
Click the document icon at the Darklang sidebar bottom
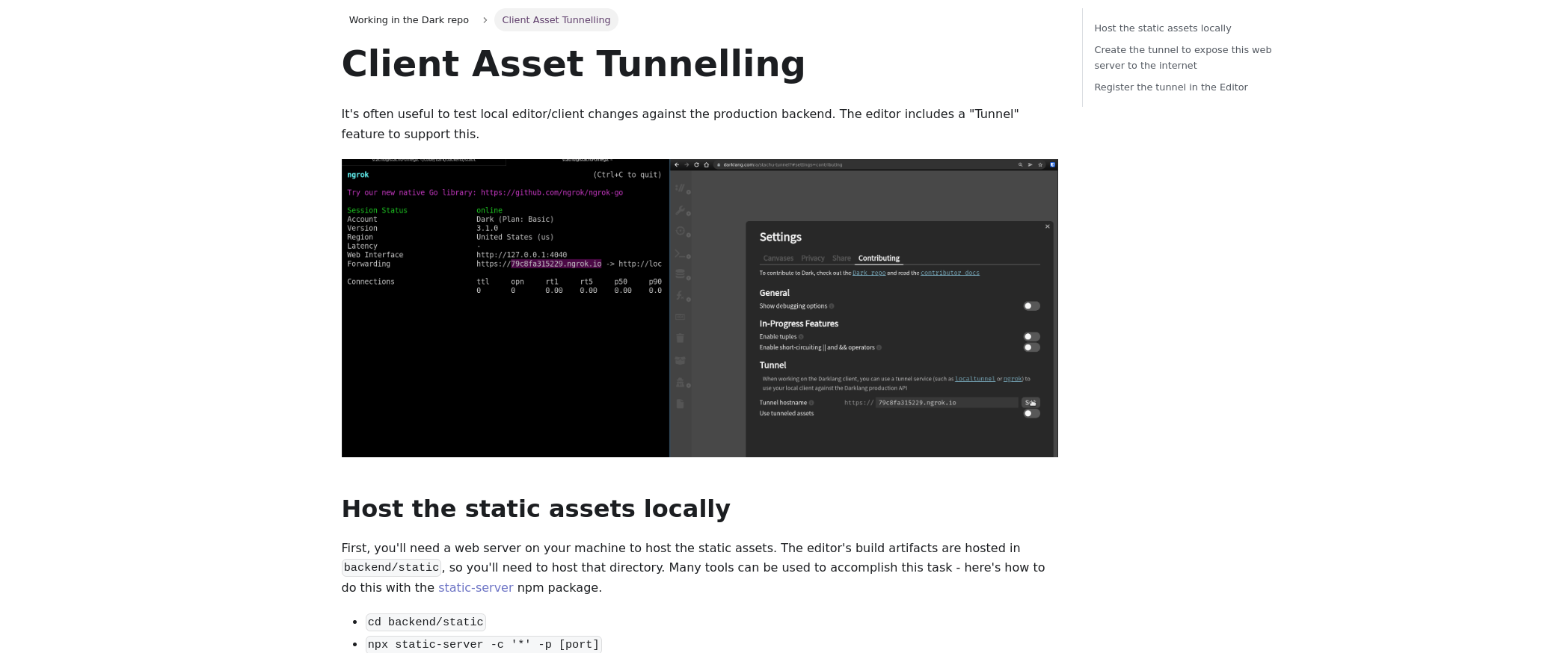(680, 403)
